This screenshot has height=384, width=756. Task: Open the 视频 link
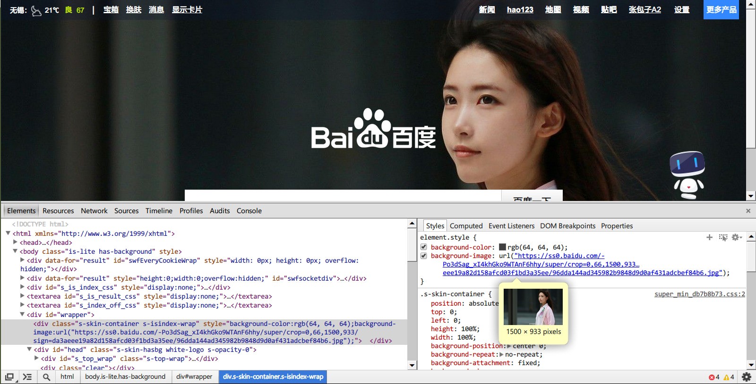(x=581, y=9)
